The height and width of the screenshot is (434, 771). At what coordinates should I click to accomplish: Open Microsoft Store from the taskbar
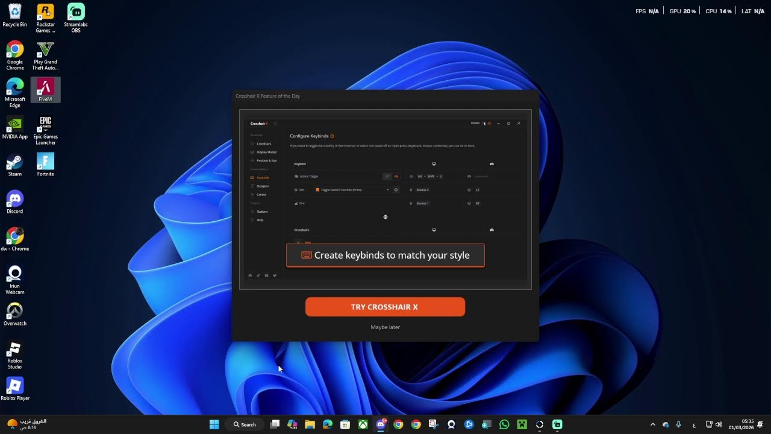pos(345,424)
